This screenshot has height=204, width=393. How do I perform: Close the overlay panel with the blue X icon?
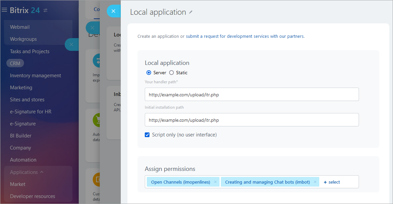[x=113, y=11]
